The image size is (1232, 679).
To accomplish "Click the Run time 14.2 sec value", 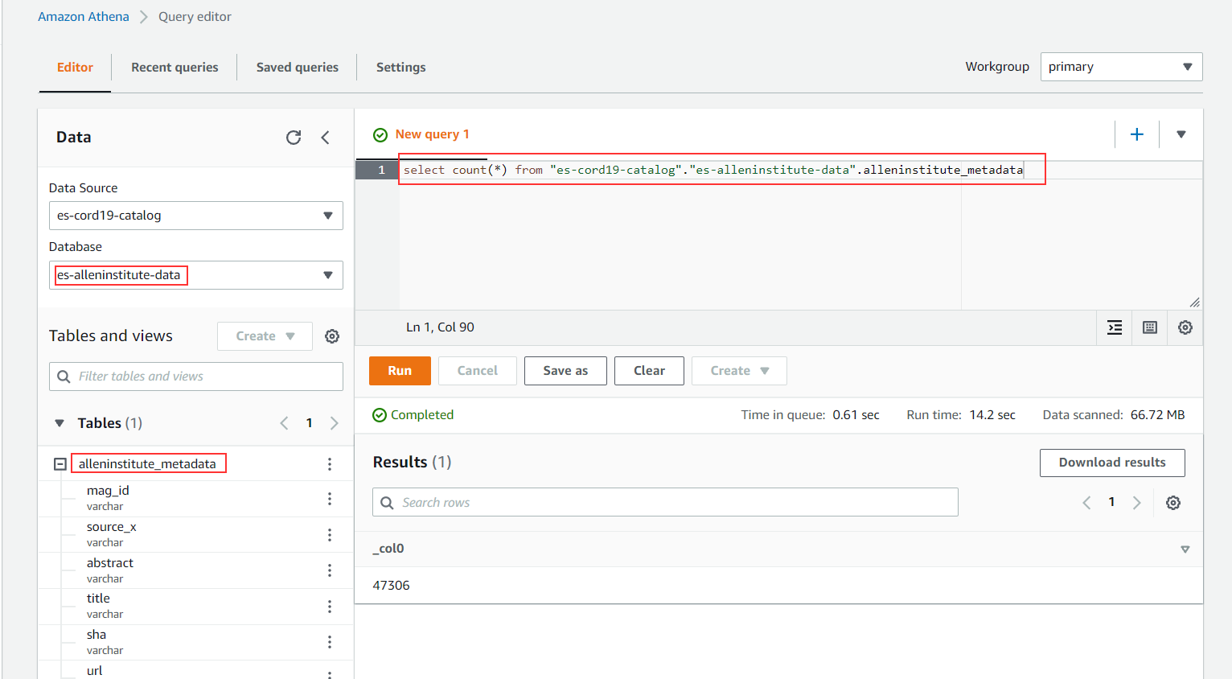I will point(992,415).
